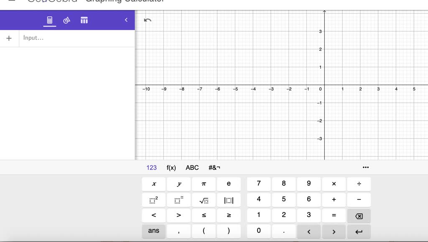Click the undo arrow on graph
Viewport: 428px width, 242px height.
coord(148,20)
